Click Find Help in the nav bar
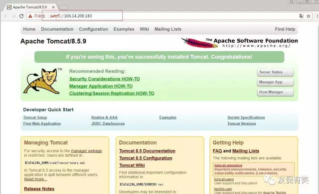The height and width of the screenshot is (194, 319). click(x=285, y=29)
